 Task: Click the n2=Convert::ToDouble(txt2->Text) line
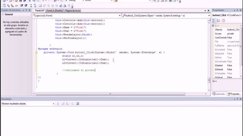(x=86, y=63)
